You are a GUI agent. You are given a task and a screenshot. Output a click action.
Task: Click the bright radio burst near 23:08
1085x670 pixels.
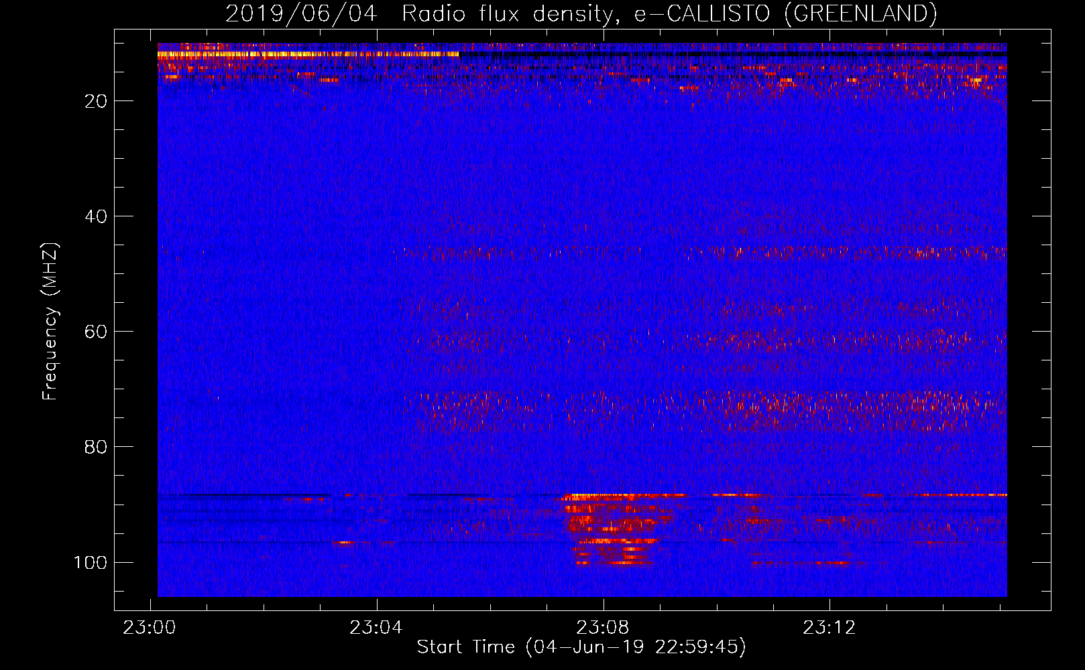(x=617, y=529)
